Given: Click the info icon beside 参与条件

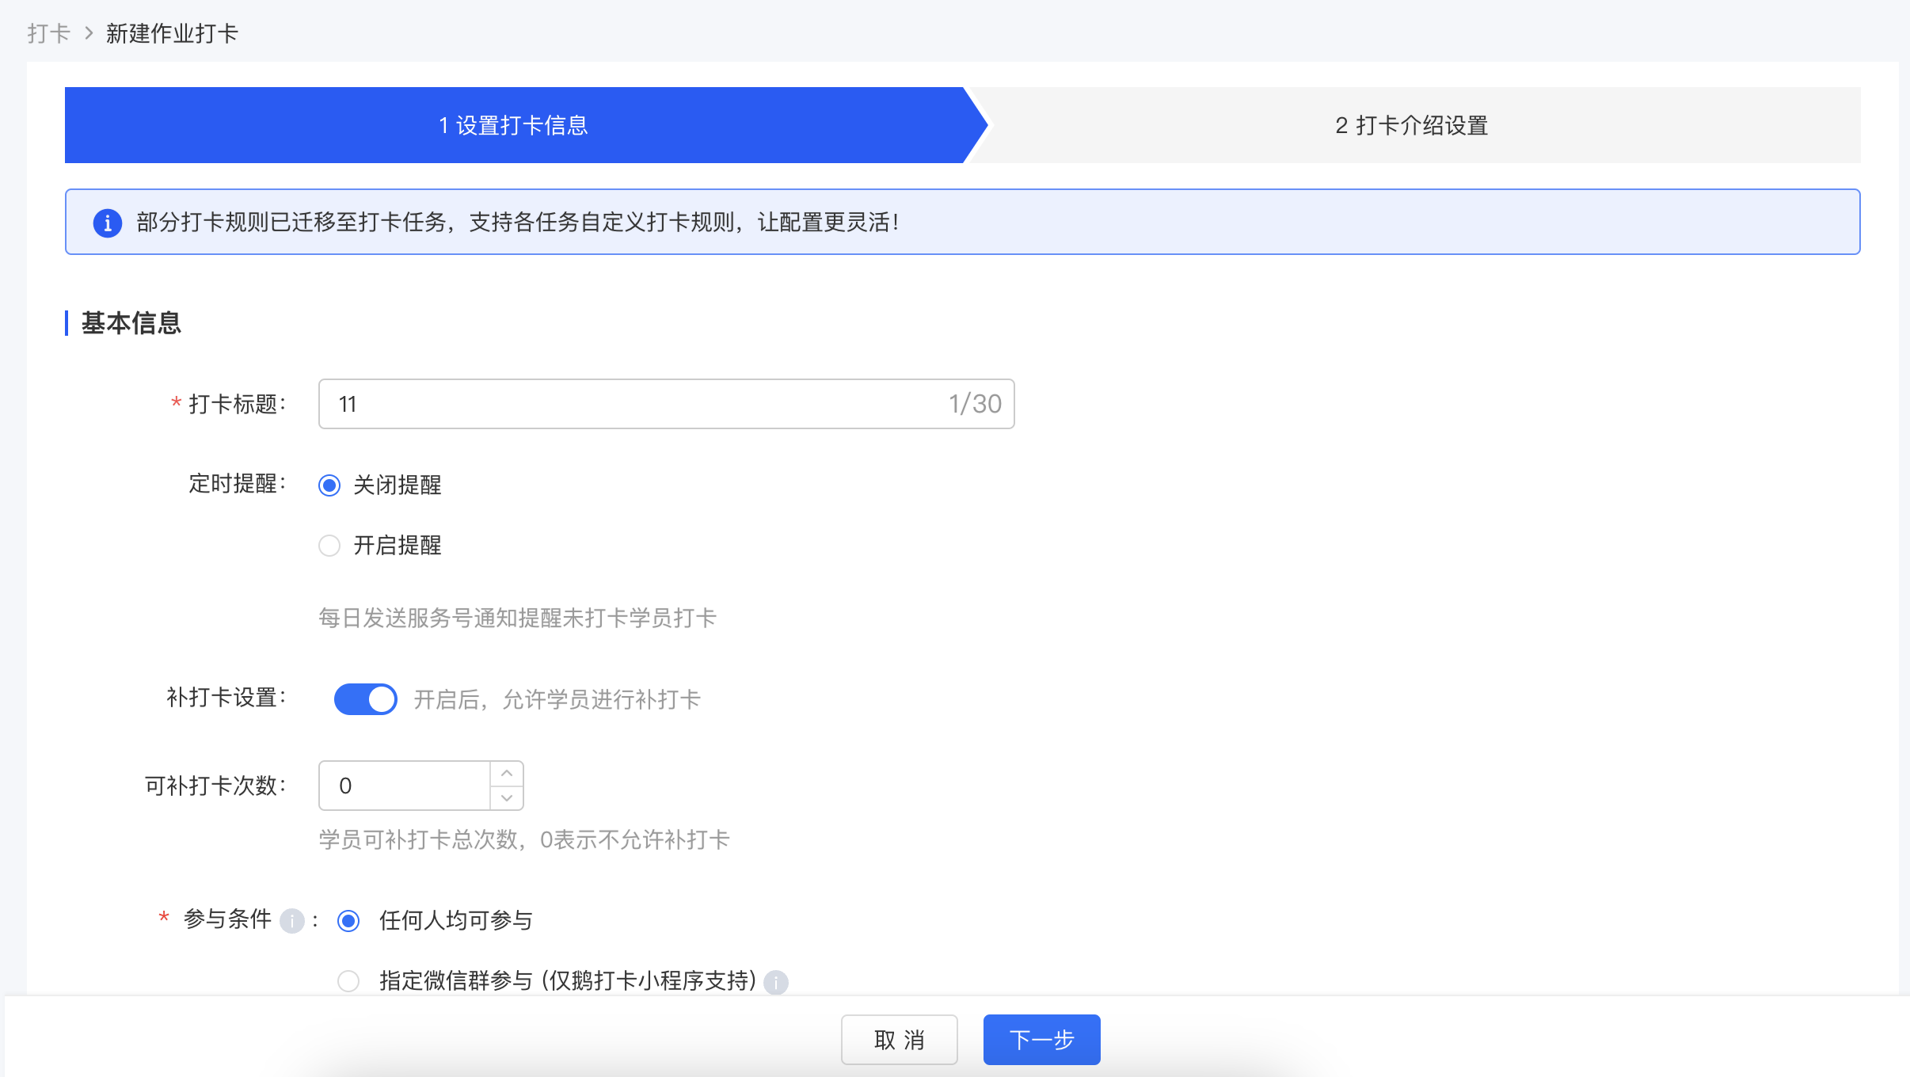Looking at the screenshot, I should click(292, 921).
